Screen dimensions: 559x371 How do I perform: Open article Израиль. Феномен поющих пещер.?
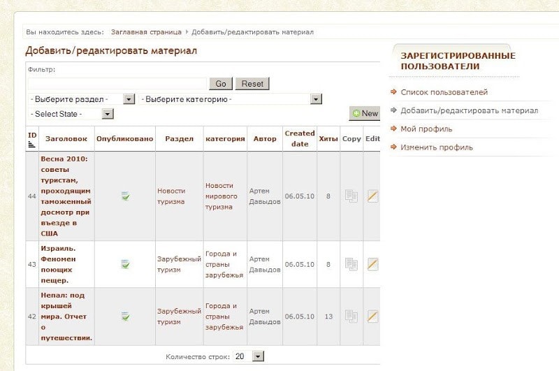click(58, 264)
